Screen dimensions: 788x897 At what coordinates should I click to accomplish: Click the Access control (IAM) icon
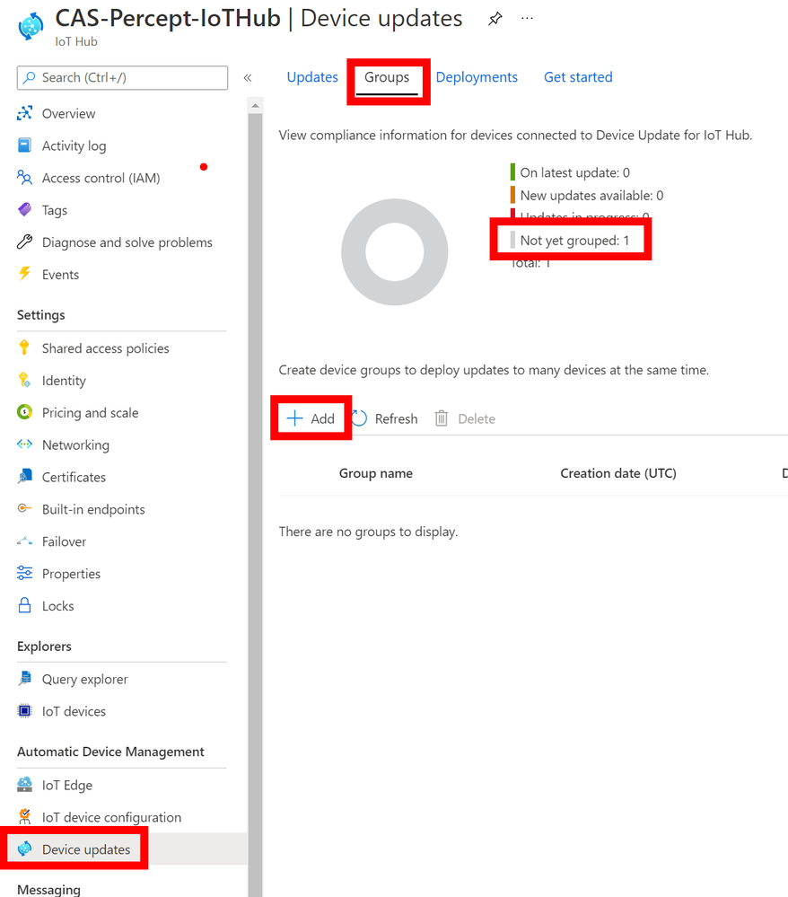click(24, 178)
